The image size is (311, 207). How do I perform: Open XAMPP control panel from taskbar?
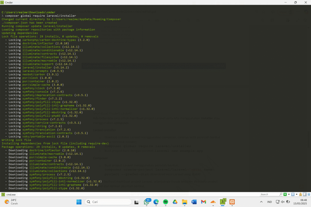(232, 202)
